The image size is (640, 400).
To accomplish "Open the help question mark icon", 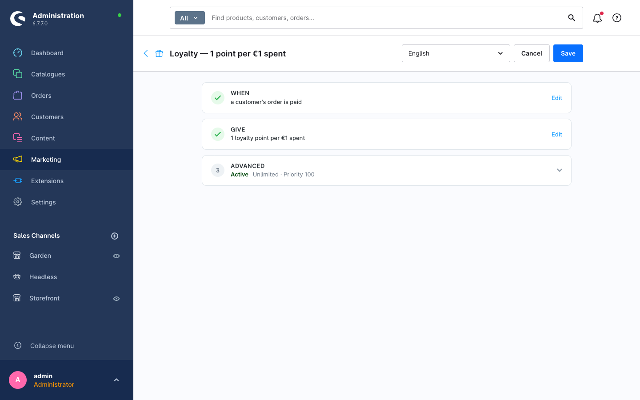I will point(617,18).
